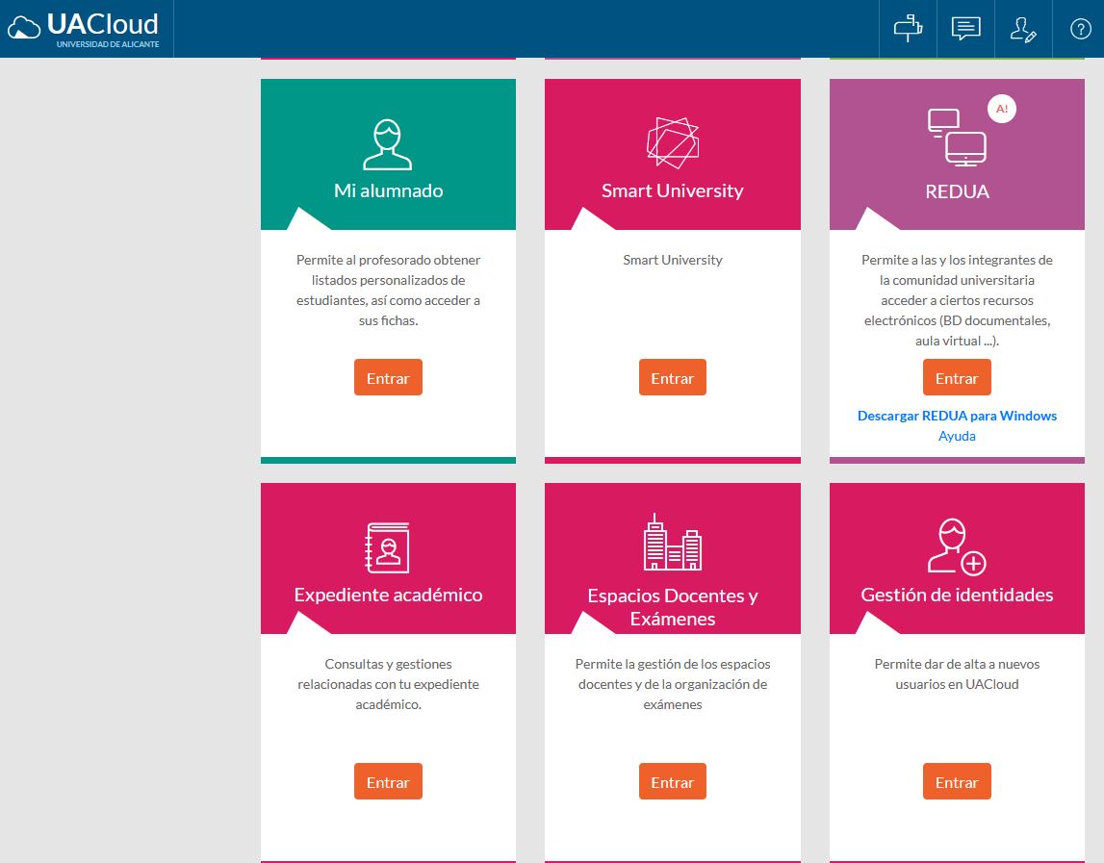Viewport: 1104px width, 863px height.
Task: Click the Expediente académico title
Action: point(388,595)
